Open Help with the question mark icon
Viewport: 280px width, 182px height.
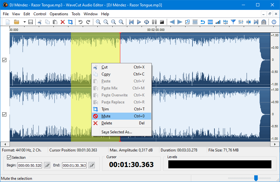[x=274, y=22]
